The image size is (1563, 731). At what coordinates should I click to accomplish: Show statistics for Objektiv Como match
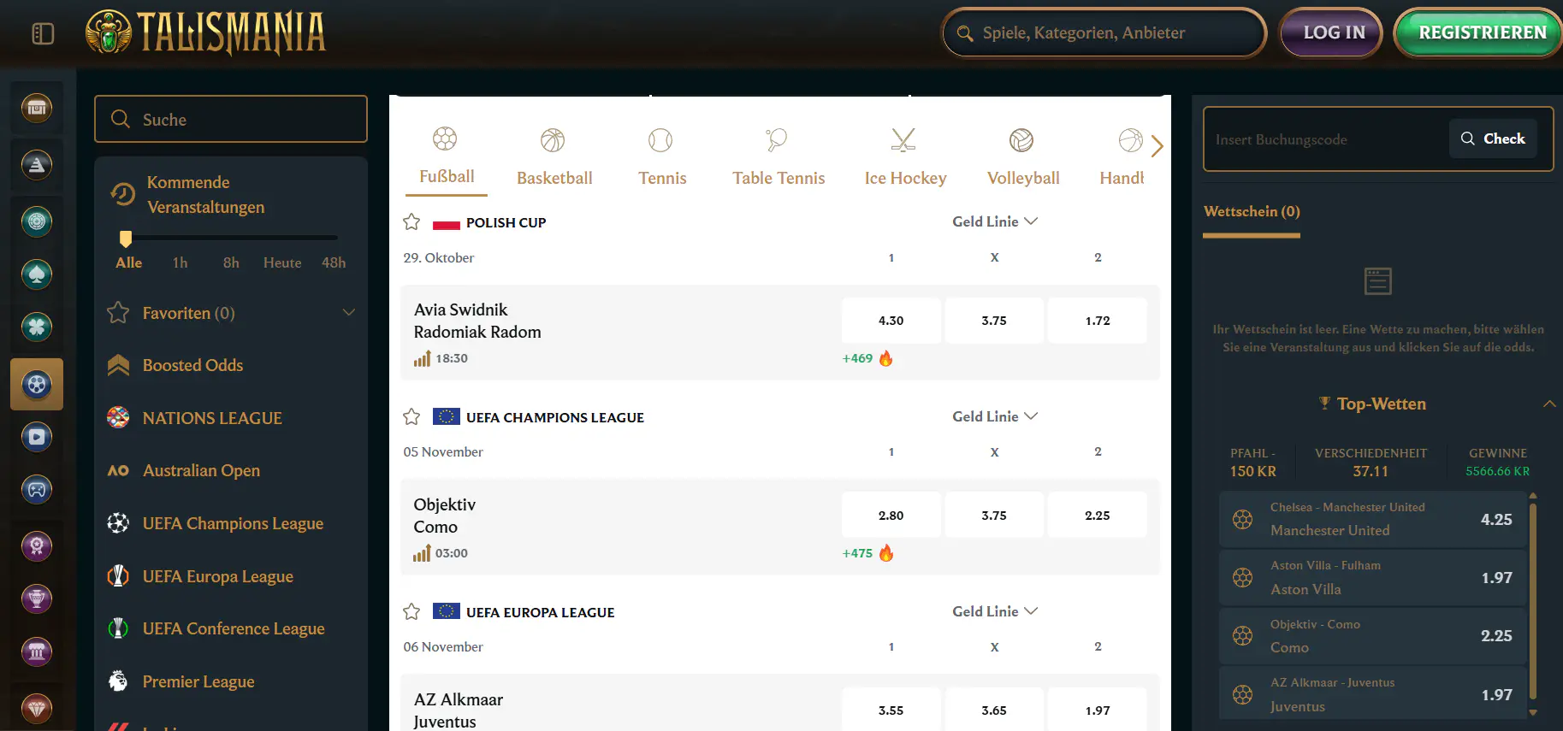(422, 553)
